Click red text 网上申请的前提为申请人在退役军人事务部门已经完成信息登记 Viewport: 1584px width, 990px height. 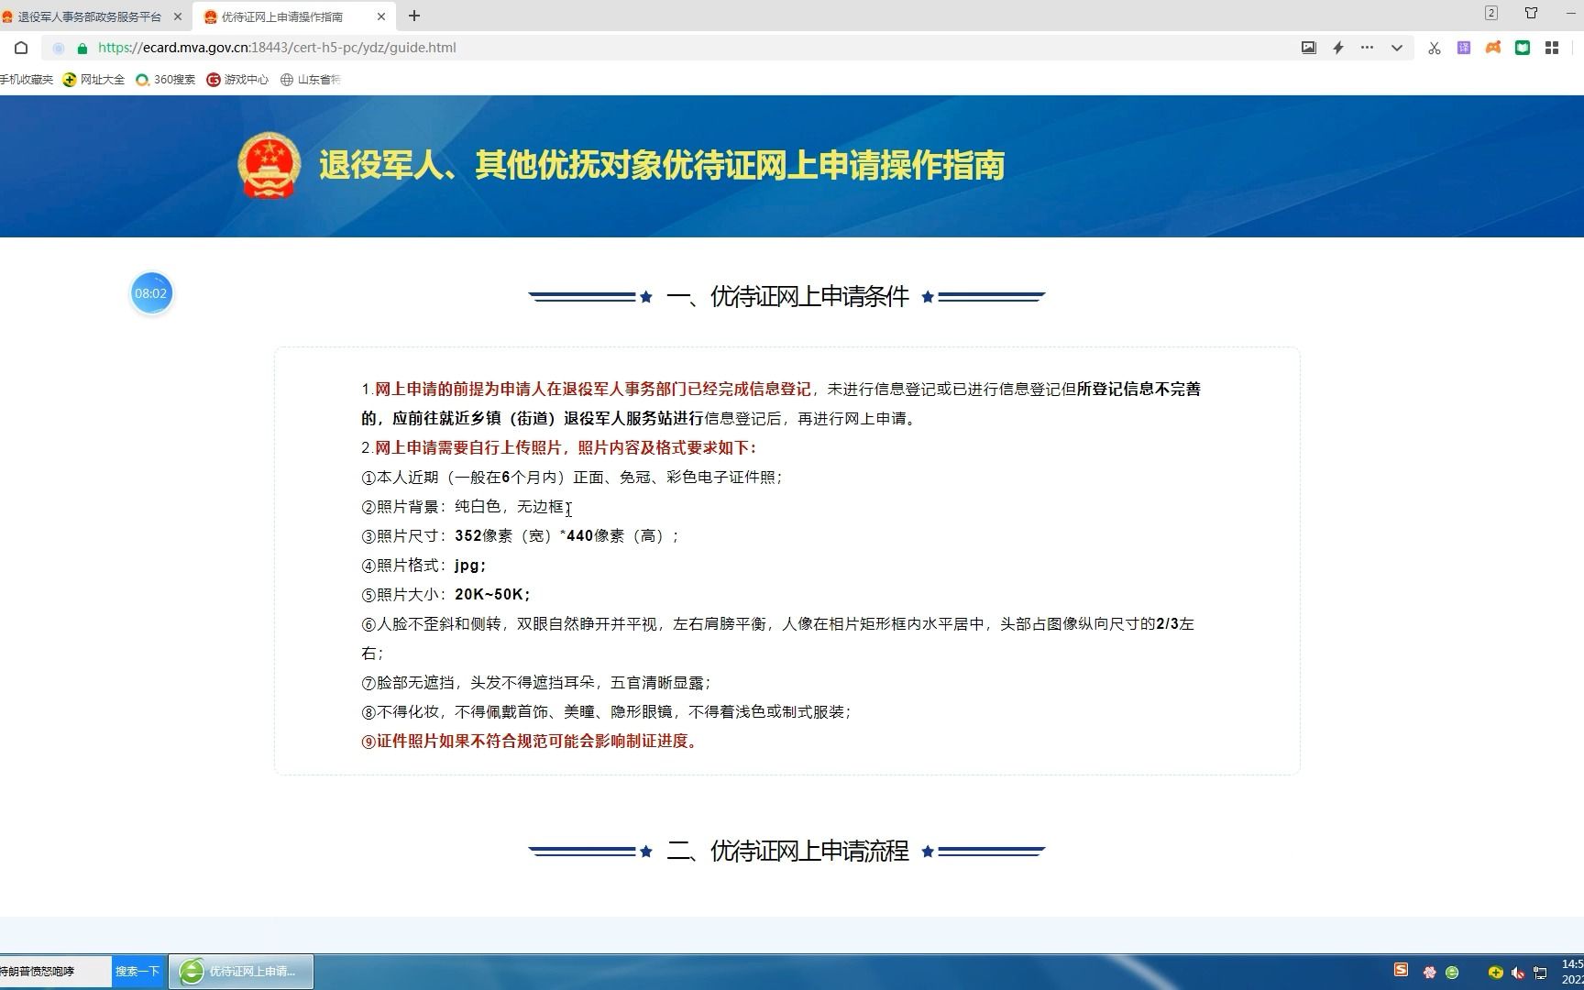[x=593, y=389]
